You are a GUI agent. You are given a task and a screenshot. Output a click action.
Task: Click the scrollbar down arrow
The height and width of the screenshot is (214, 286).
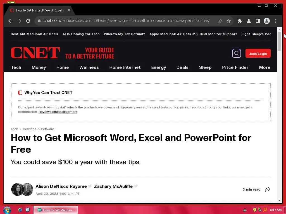coord(279,201)
